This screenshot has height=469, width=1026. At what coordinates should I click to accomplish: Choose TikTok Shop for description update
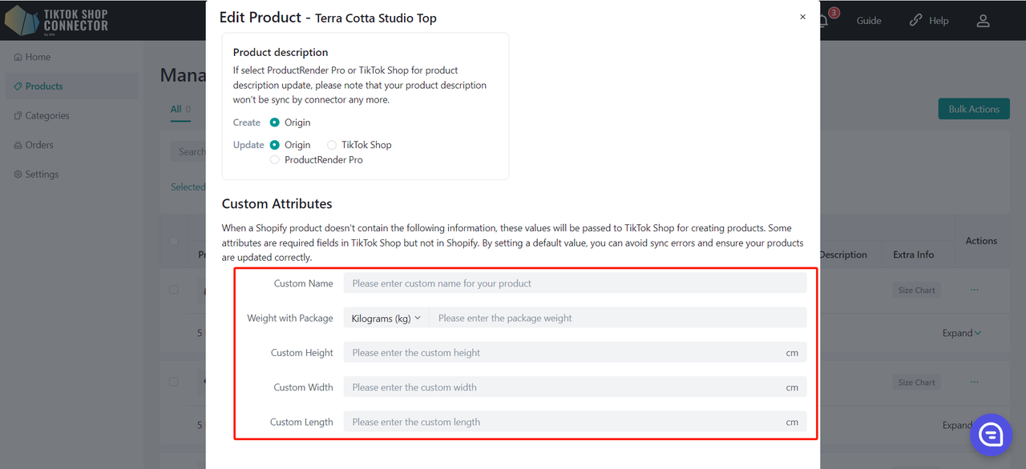(x=332, y=145)
